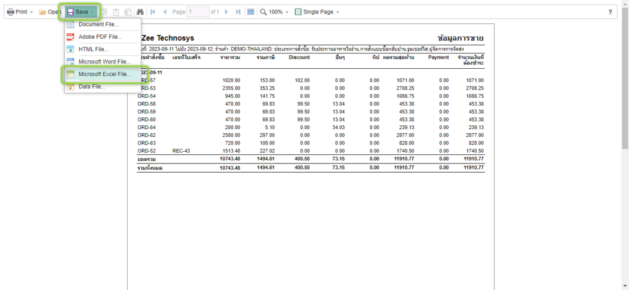Click the 2355.00 price value
Screen dimensions: 629x290
click(232, 88)
